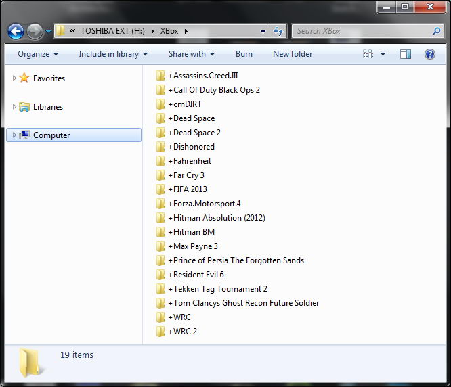Maximize the Explorer window
The height and width of the screenshot is (387, 451).
(x=405, y=7)
